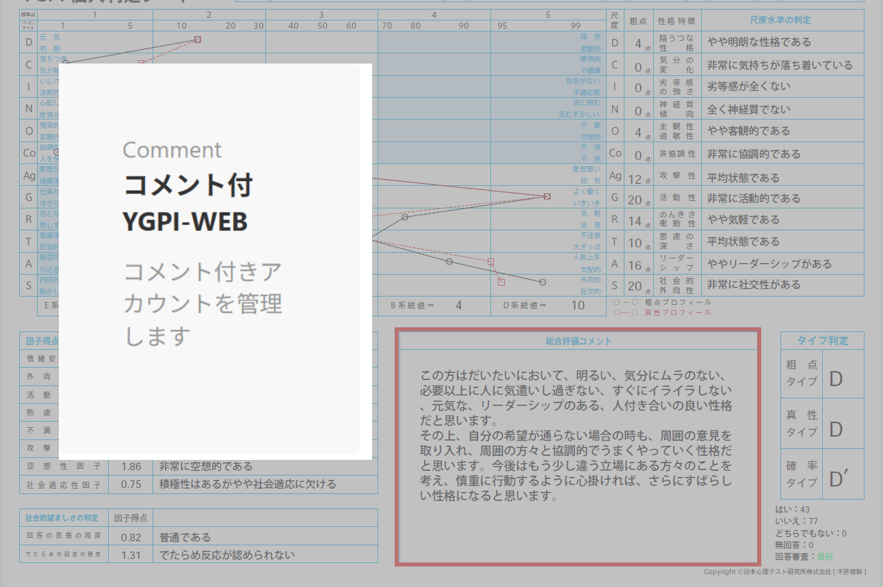Click the 粗点プロフィール circle legend symbol
Image resolution: width=883 pixels, height=587 pixels.
[x=616, y=301]
